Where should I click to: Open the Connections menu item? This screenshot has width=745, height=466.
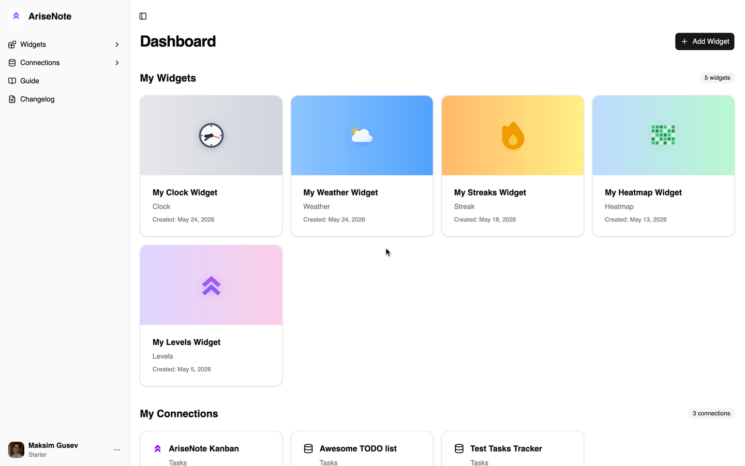click(65, 63)
